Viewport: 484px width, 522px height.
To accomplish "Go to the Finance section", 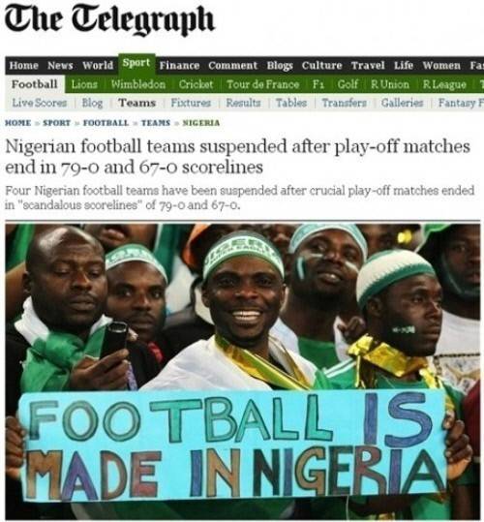I will click(180, 66).
